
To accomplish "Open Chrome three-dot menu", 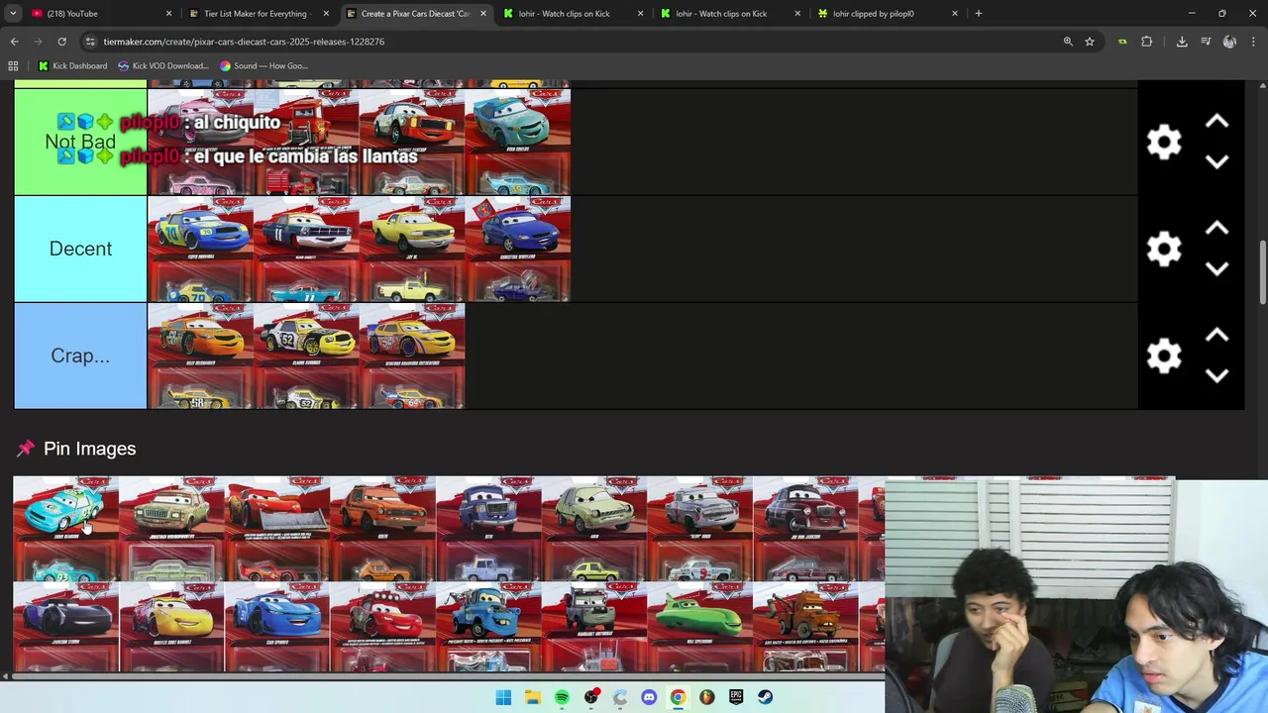I will pos(1253,42).
